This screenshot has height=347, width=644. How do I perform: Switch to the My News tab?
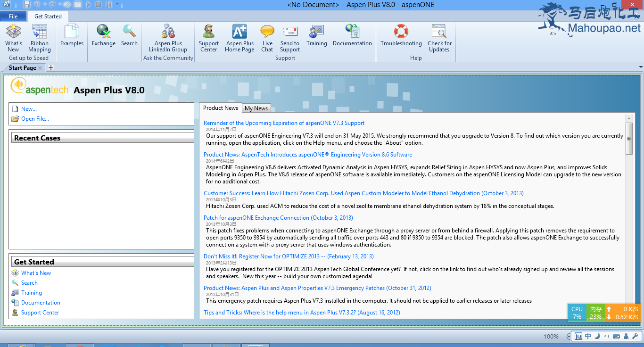(256, 108)
